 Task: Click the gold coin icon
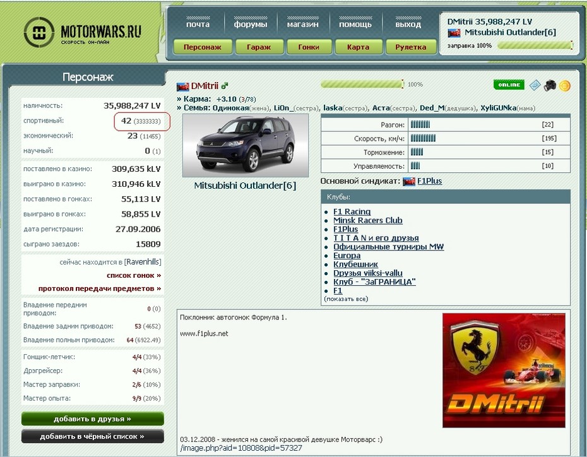point(564,86)
